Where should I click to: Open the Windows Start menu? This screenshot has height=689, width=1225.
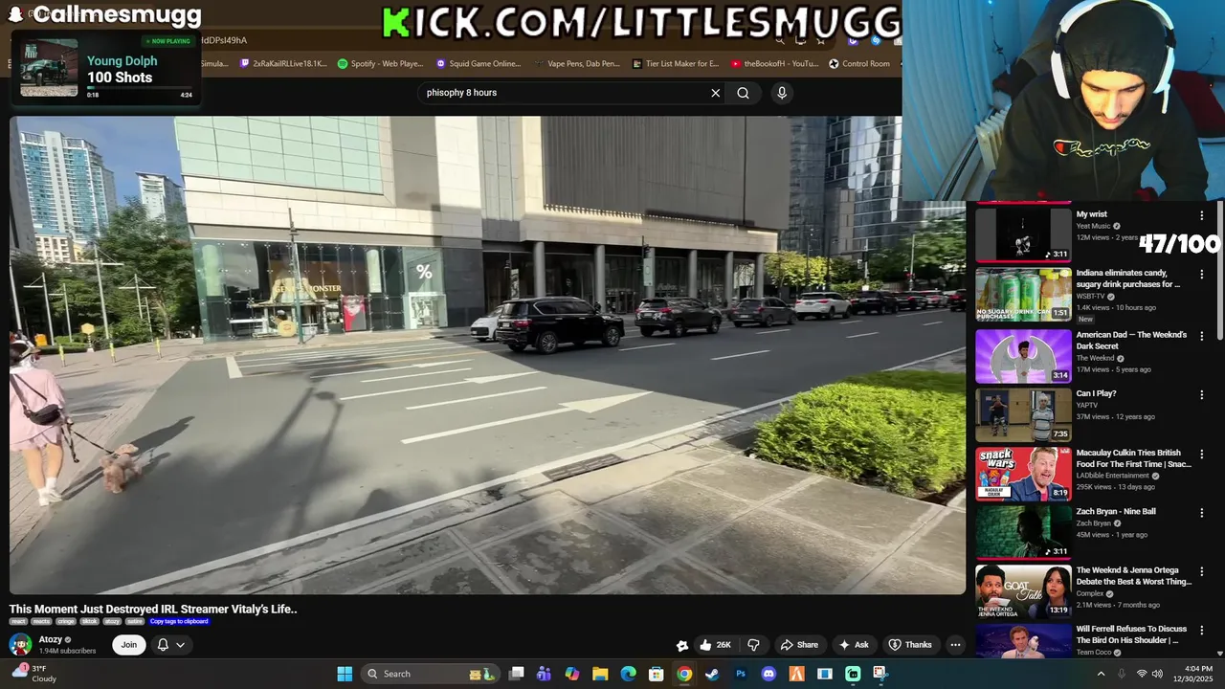(345, 674)
